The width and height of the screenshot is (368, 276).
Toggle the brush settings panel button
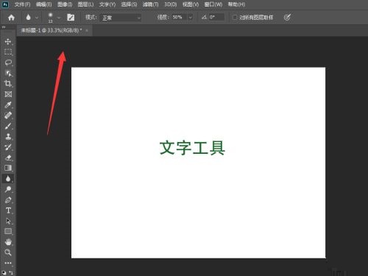pyautogui.click(x=71, y=18)
